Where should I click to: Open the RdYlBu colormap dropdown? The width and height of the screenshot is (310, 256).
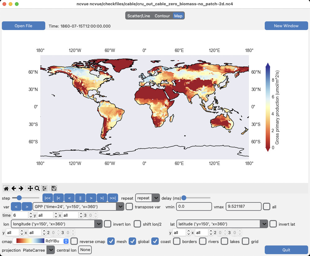pyautogui.click(x=66, y=241)
